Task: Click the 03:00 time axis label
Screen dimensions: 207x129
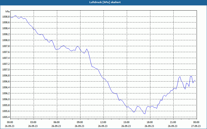Action: [x=33, y=122]
